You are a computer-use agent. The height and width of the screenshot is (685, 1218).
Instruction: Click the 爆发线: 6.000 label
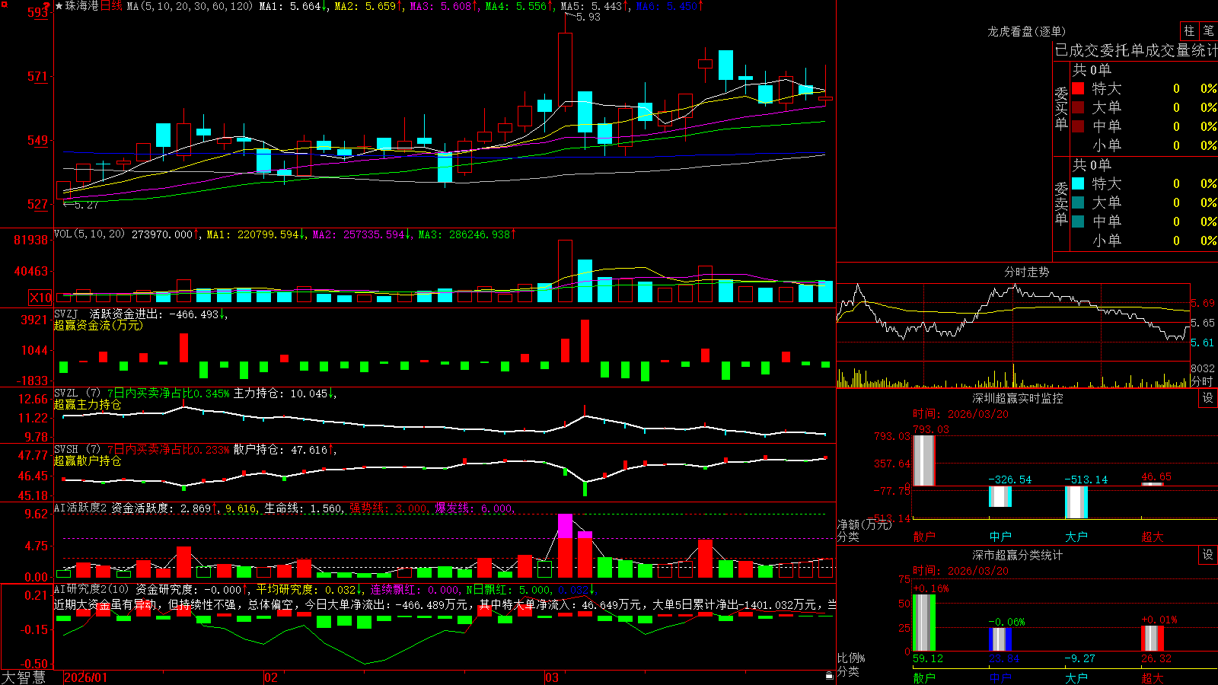click(x=473, y=508)
